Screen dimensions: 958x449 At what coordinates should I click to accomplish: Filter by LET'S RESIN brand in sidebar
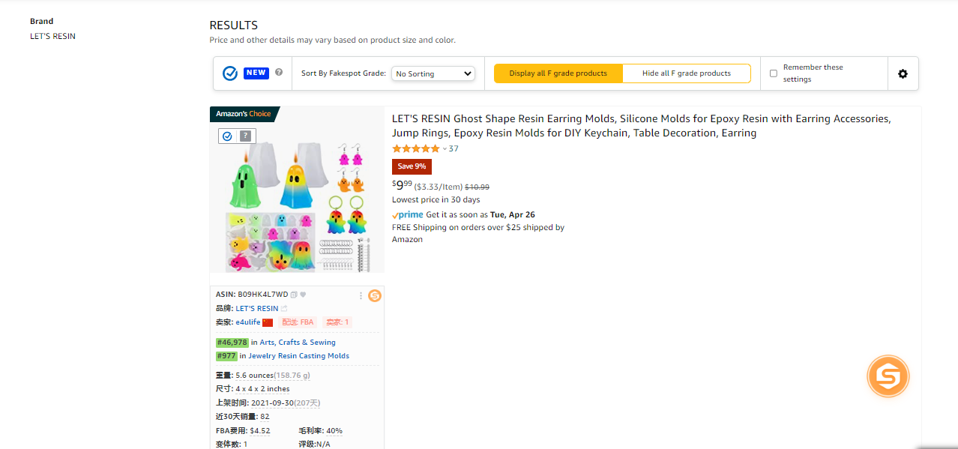pos(52,36)
